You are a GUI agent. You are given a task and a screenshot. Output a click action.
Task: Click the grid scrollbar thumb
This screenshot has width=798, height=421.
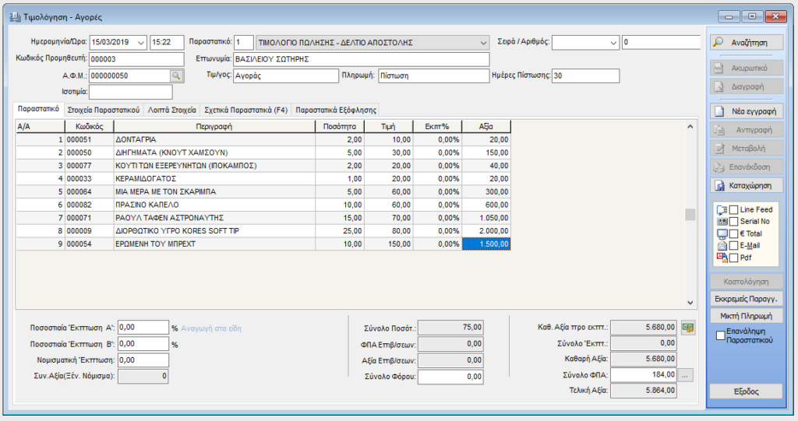pos(690,215)
